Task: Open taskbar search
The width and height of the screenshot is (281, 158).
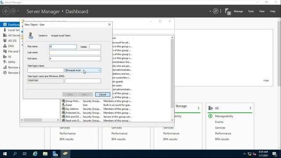Action: (15, 154)
